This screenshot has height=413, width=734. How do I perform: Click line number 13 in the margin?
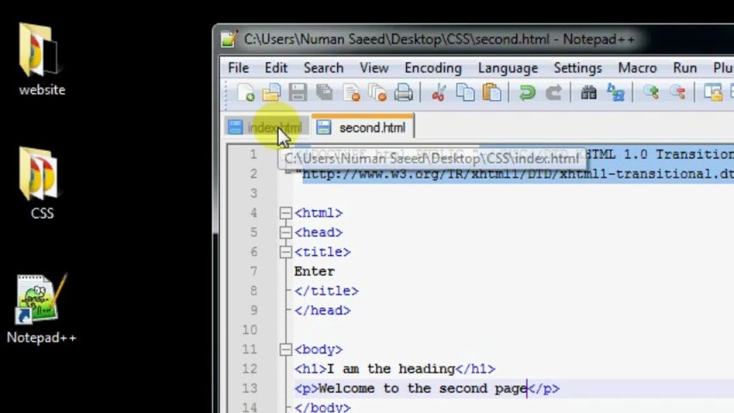250,388
